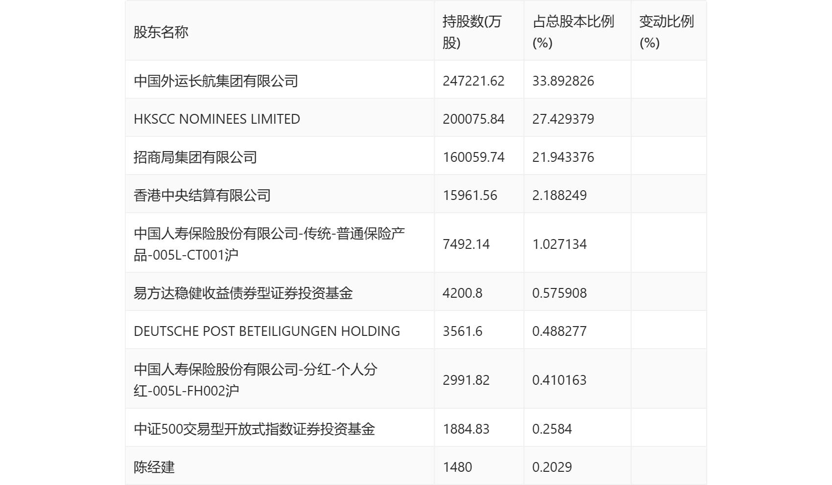Click share count 247221.62
The width and height of the screenshot is (832, 485).
473,81
